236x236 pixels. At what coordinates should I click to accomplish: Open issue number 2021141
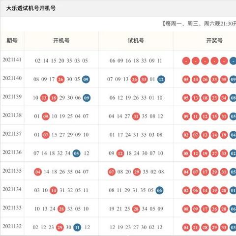[12, 59]
